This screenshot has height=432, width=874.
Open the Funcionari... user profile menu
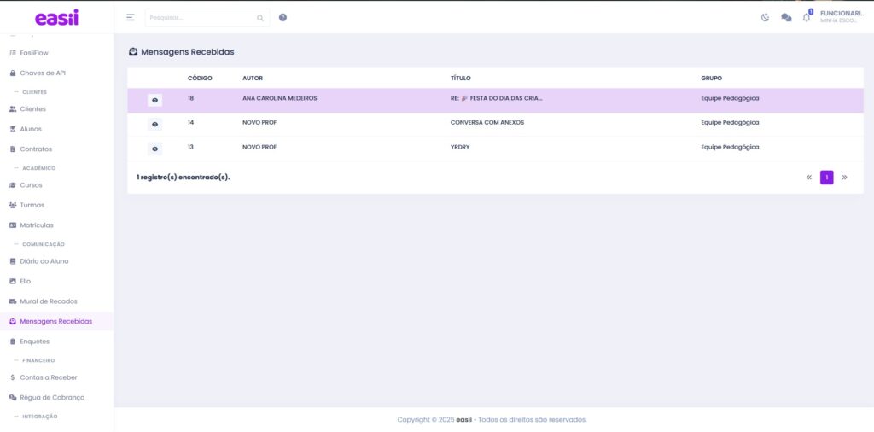click(842, 16)
